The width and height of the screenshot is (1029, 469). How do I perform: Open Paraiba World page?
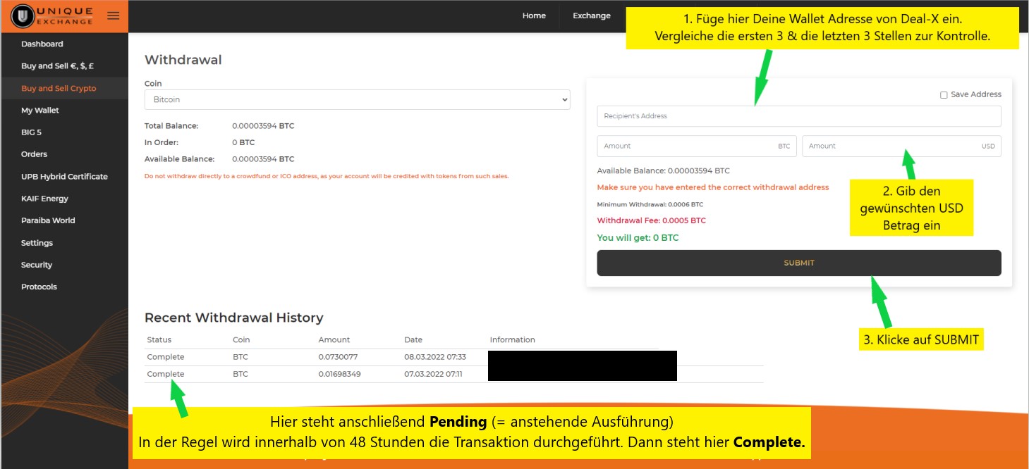pos(48,220)
